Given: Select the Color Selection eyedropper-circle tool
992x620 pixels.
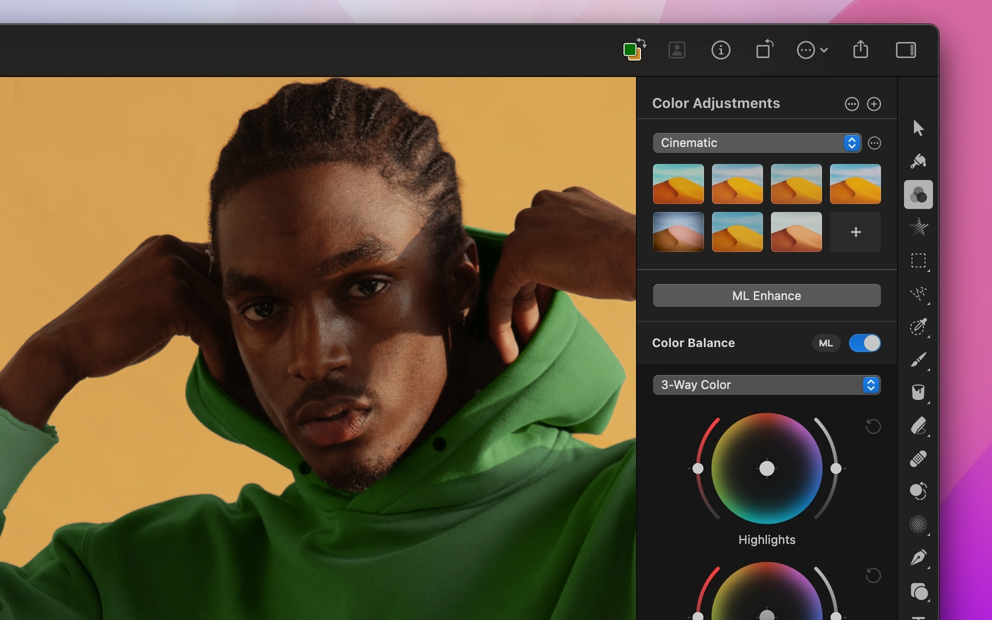Looking at the screenshot, I should tap(918, 326).
